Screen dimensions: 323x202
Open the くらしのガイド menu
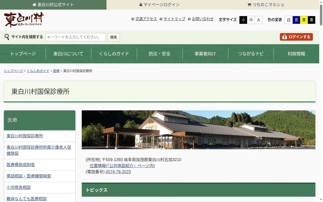pos(114,54)
